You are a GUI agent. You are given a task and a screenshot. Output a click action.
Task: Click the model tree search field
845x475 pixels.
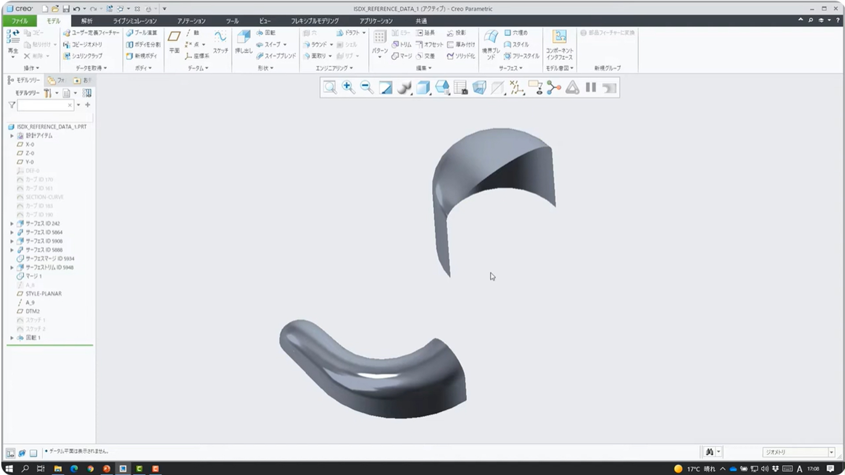(x=42, y=105)
